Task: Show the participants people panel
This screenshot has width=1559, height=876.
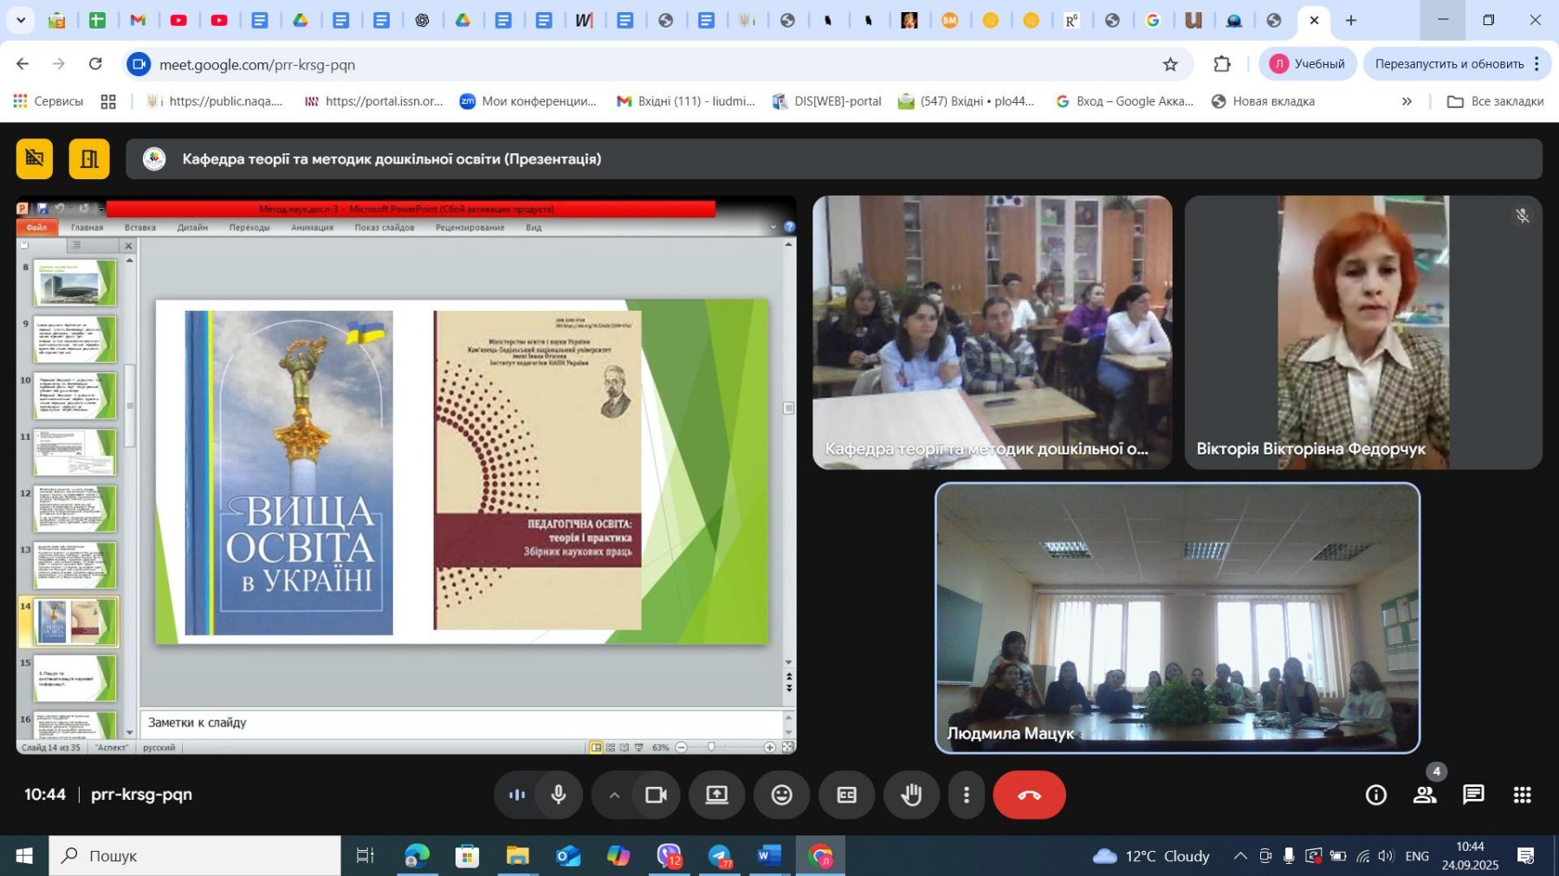Action: [1425, 795]
